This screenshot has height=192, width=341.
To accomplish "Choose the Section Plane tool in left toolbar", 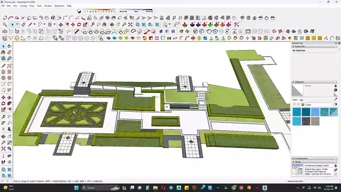I will click(x=9, y=162).
